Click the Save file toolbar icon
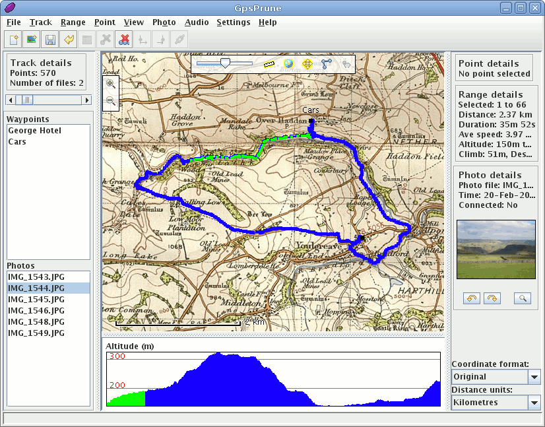 point(49,40)
